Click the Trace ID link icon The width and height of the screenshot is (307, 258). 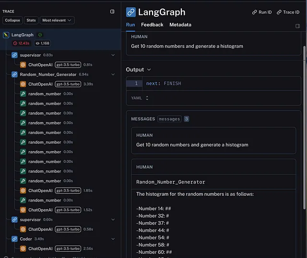(279, 12)
